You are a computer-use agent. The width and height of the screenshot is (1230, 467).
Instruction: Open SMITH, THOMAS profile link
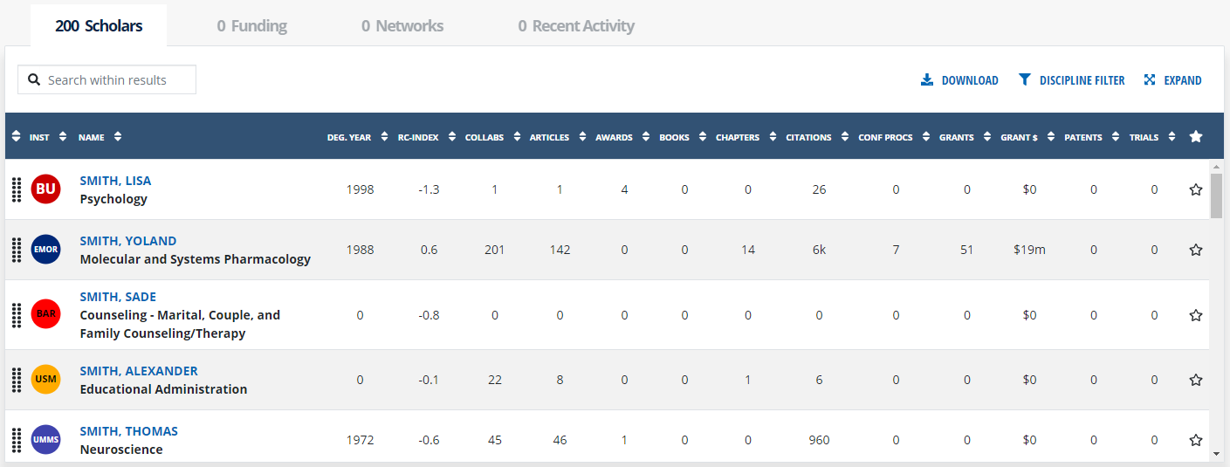coord(128,431)
